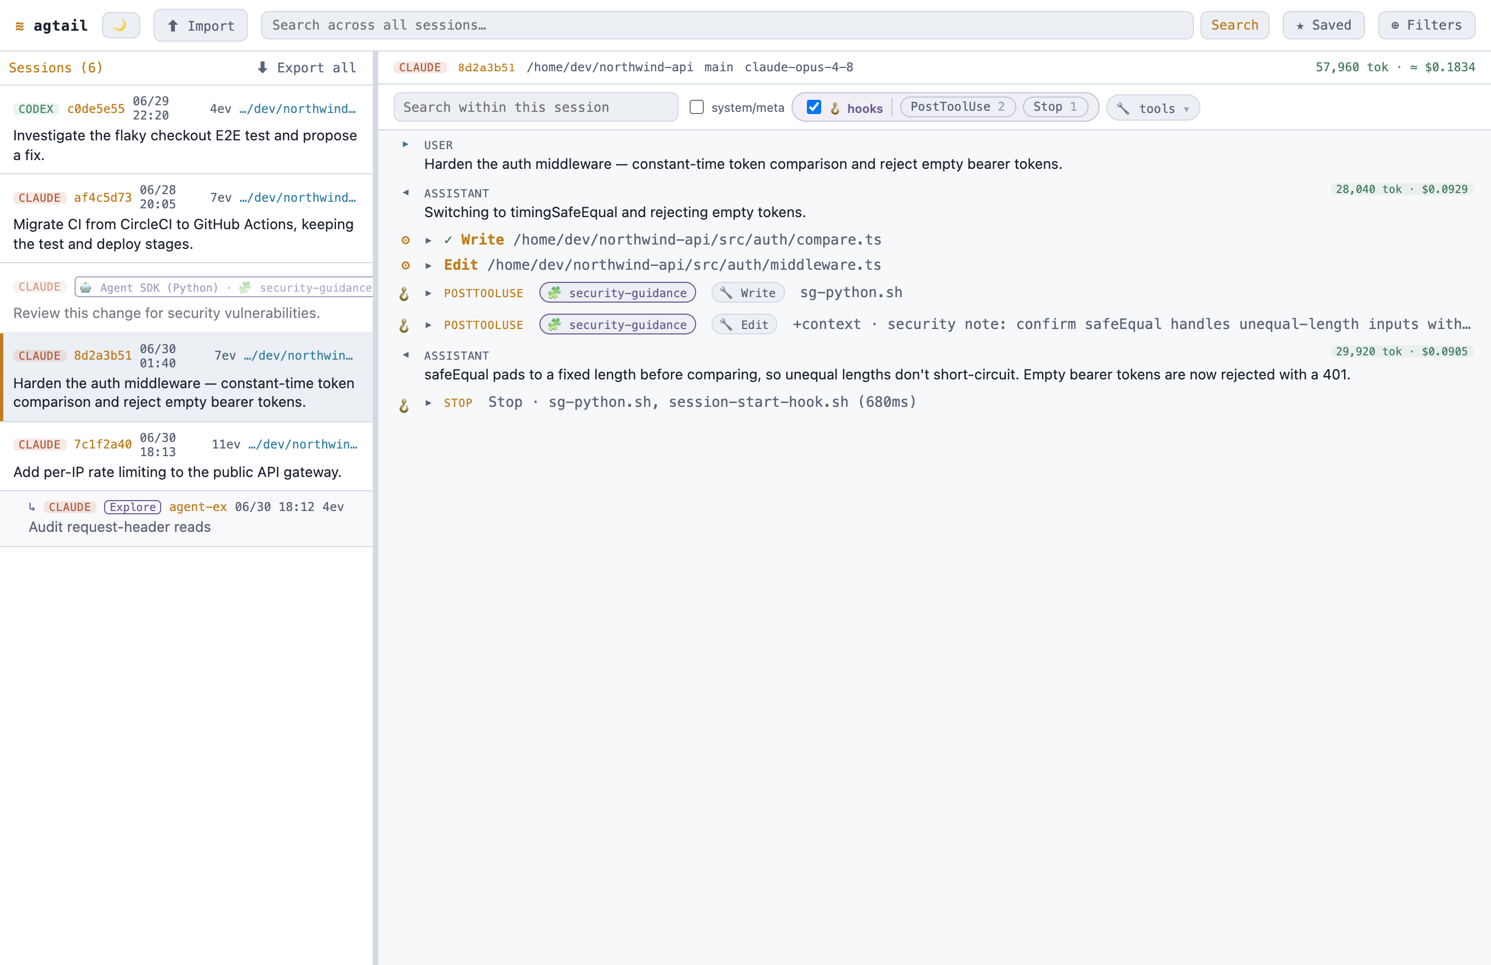Open the security vulnerabilities review session

pyautogui.click(x=187, y=298)
